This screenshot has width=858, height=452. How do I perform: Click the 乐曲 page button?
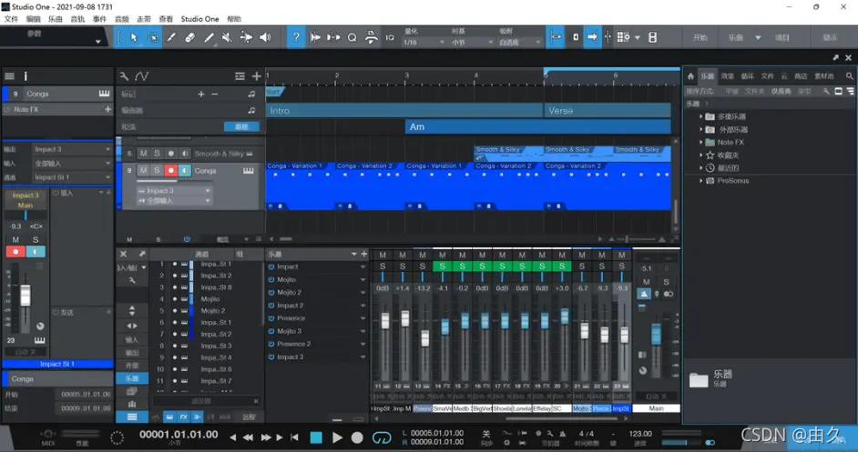tap(736, 37)
